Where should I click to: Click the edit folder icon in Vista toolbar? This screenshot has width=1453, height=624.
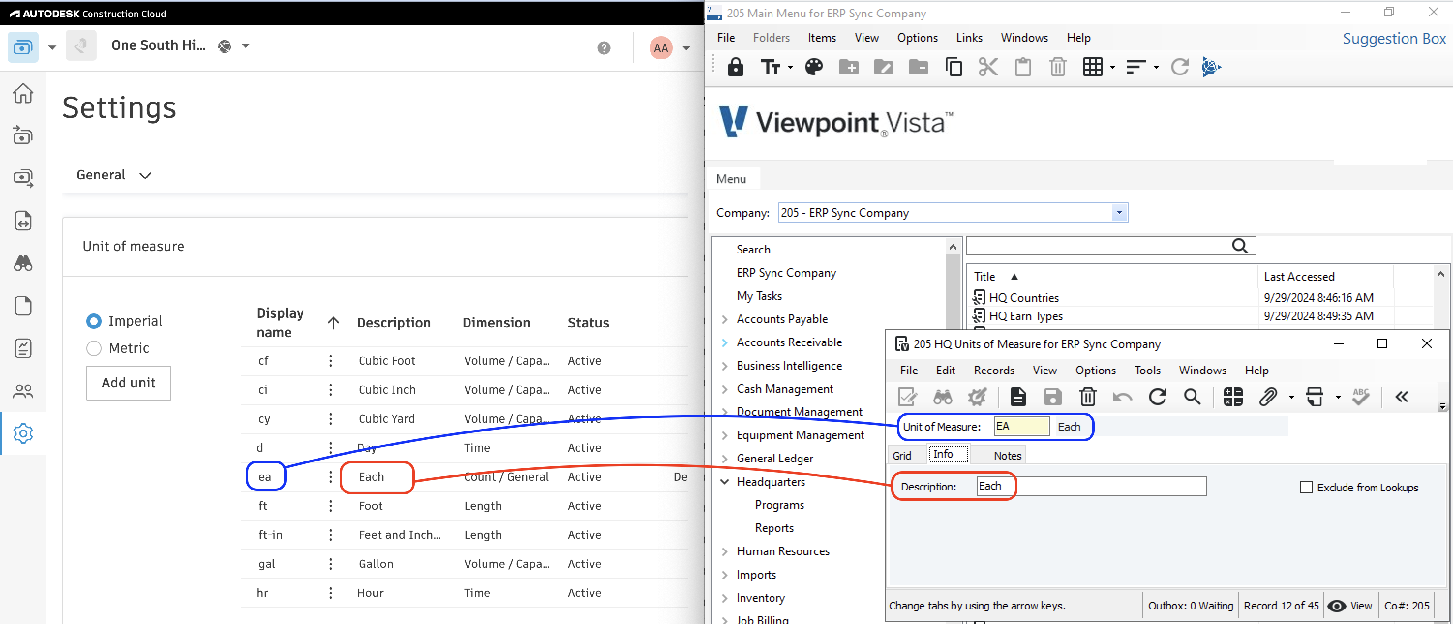click(883, 67)
